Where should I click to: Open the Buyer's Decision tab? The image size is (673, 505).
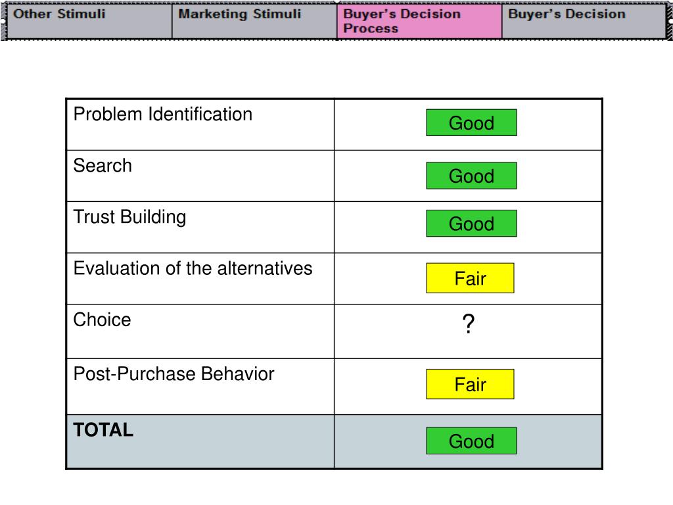(584, 21)
